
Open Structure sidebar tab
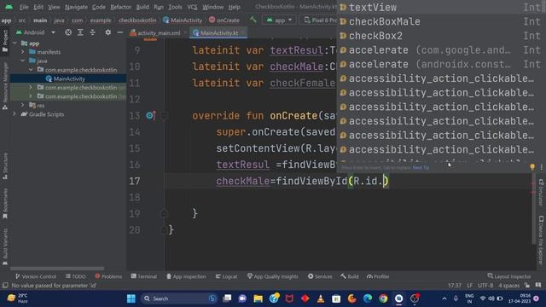[x=5, y=166]
